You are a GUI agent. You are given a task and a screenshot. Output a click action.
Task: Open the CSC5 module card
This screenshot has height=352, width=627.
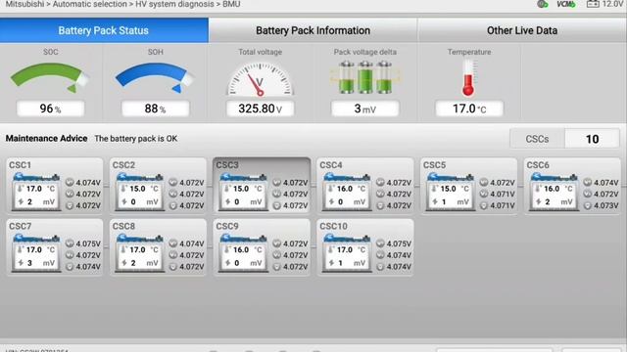tap(469, 186)
